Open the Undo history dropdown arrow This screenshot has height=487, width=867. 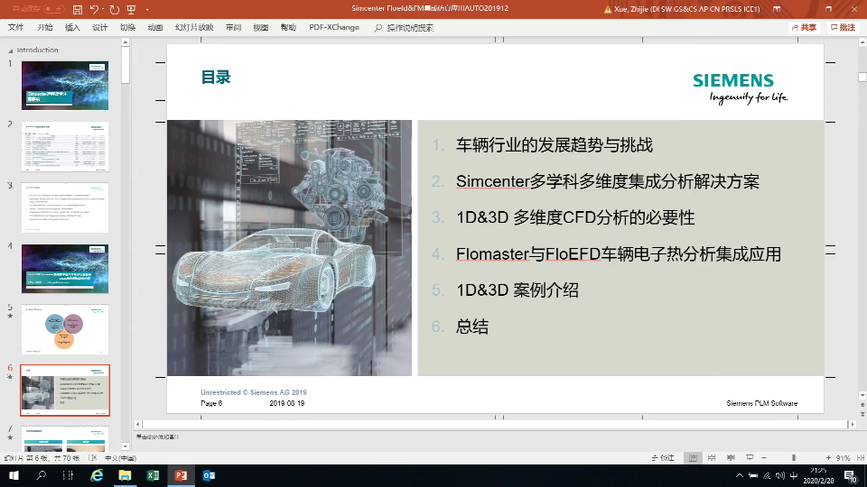(x=103, y=10)
